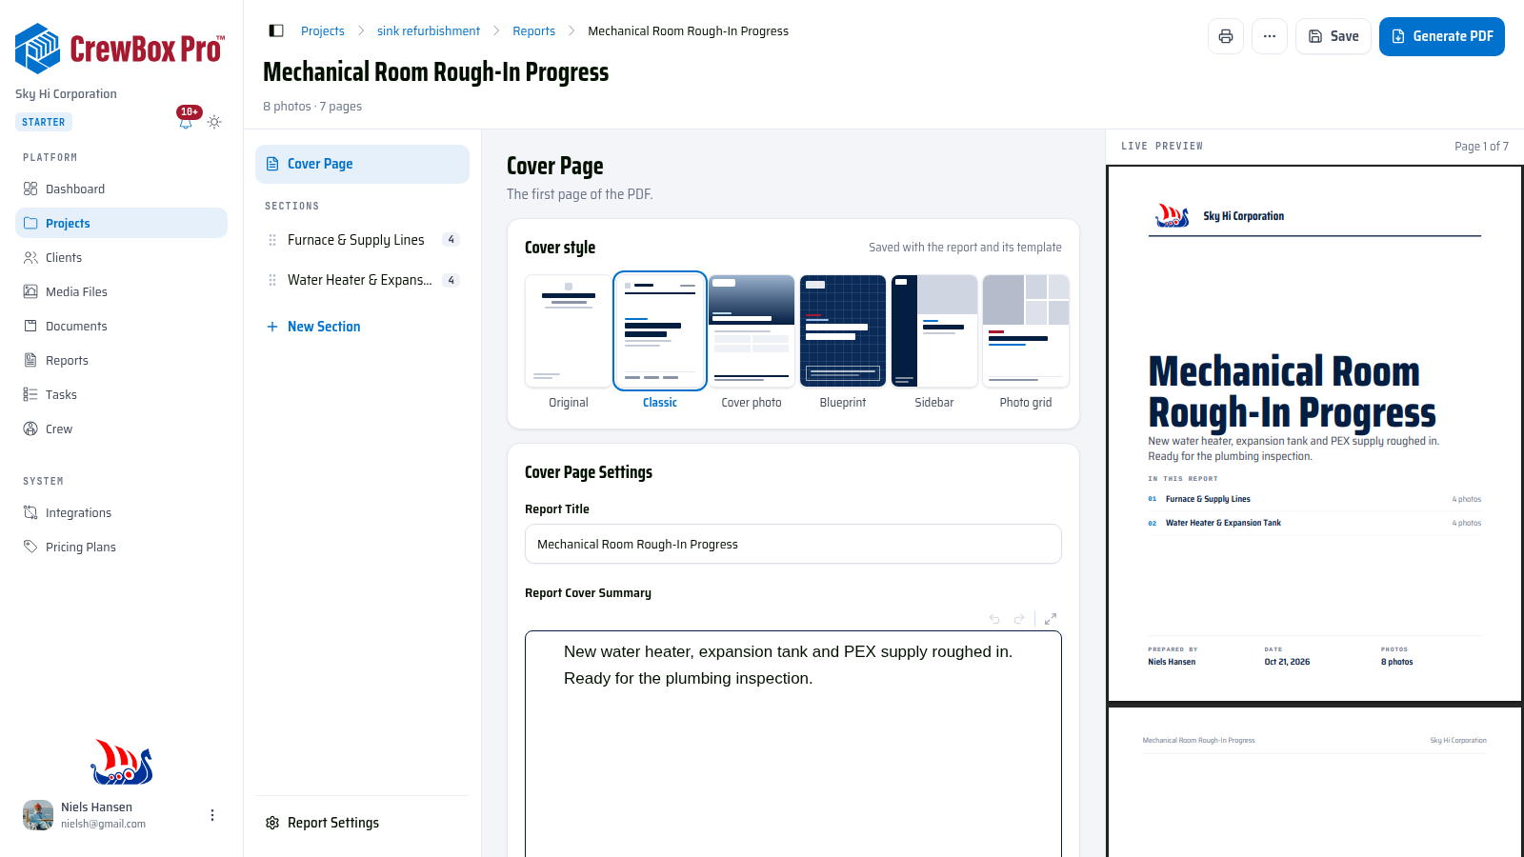
Task: Go to Clients in sidebar
Action: point(121,257)
